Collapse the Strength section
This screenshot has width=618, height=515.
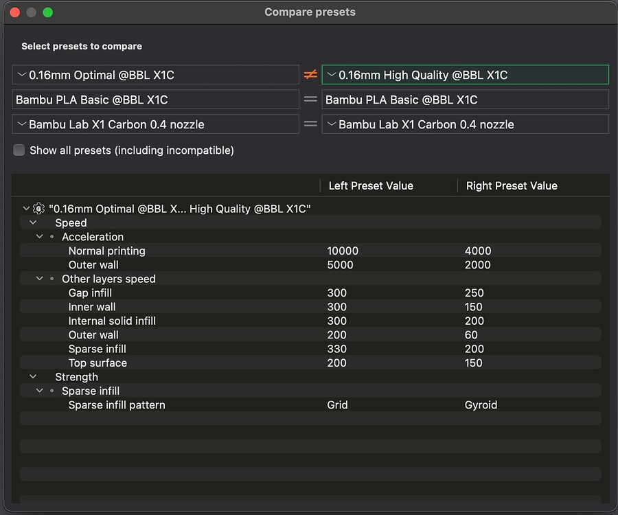tap(33, 377)
